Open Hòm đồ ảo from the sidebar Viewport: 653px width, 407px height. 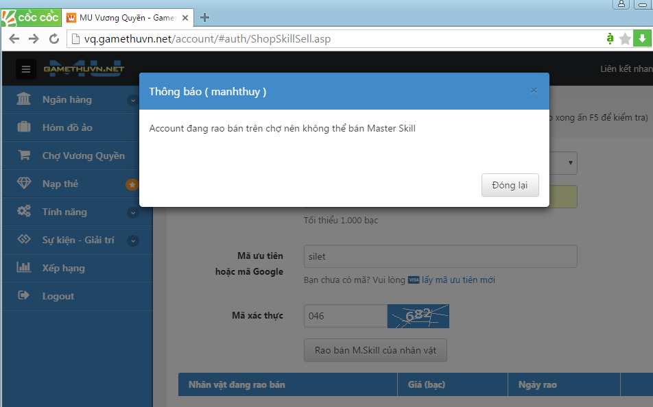coord(67,127)
